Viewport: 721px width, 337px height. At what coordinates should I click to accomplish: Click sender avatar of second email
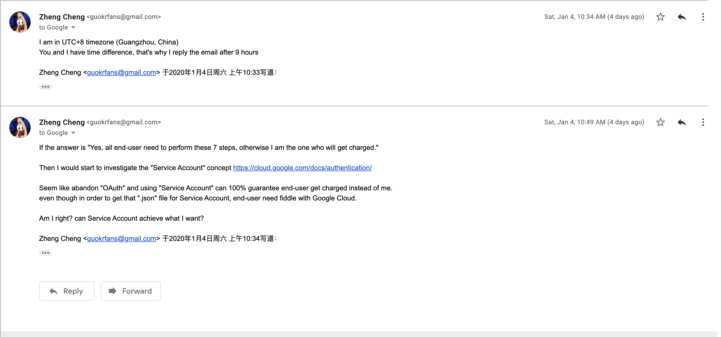(x=20, y=128)
